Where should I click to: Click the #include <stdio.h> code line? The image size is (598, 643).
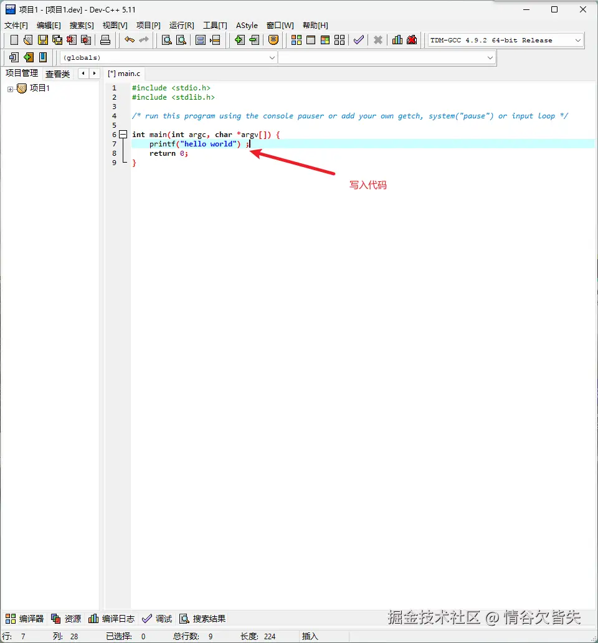coord(171,88)
